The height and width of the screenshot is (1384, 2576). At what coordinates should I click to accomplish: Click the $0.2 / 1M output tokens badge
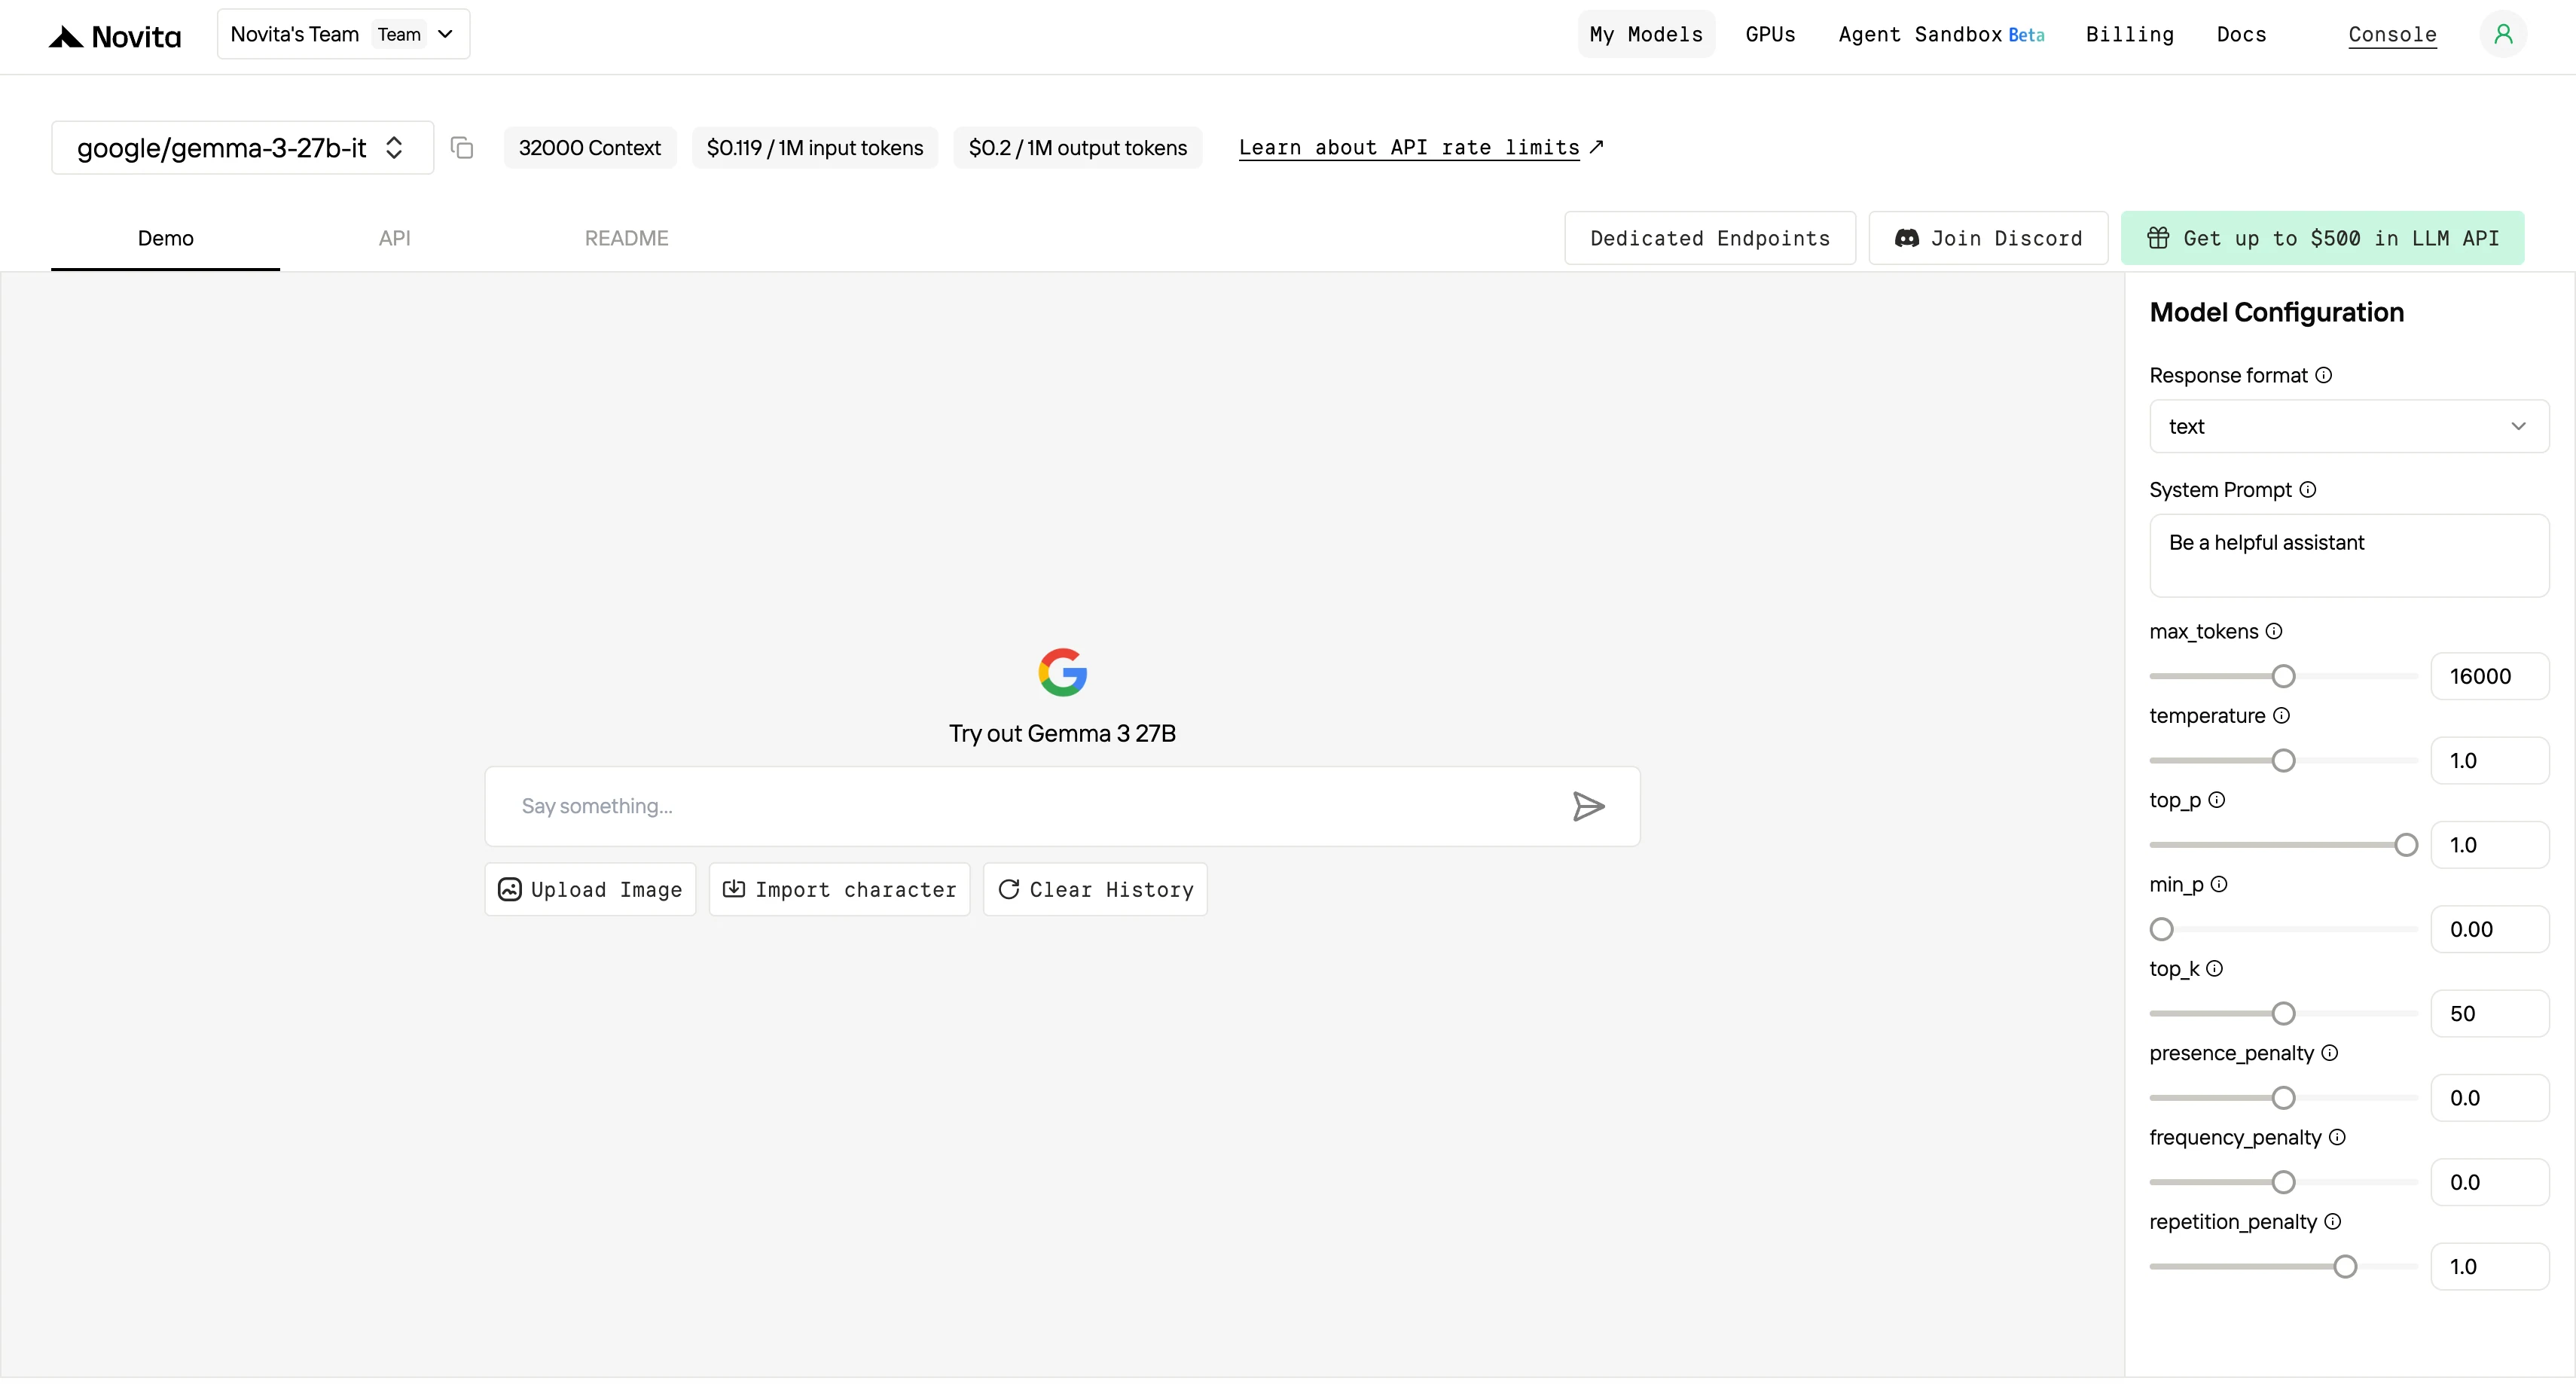click(x=1078, y=148)
